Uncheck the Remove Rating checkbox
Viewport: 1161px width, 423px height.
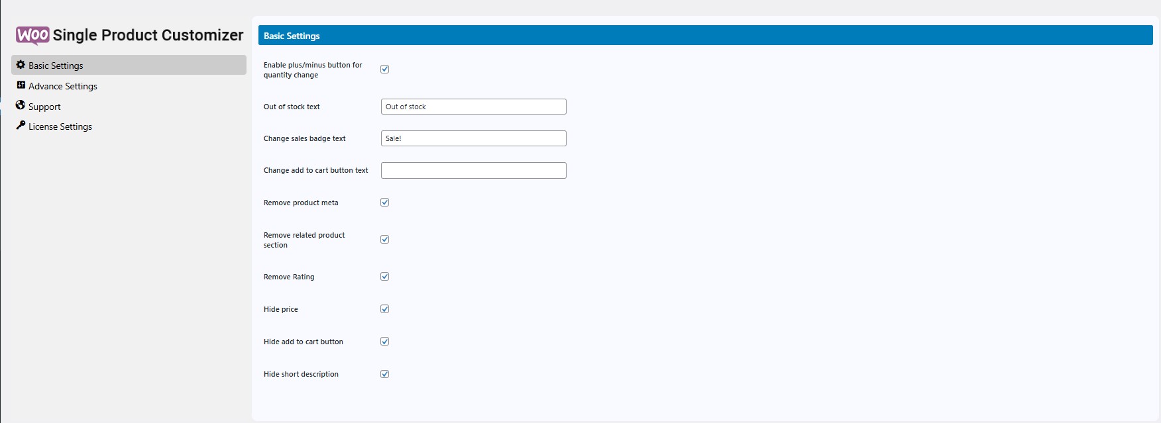click(x=384, y=277)
